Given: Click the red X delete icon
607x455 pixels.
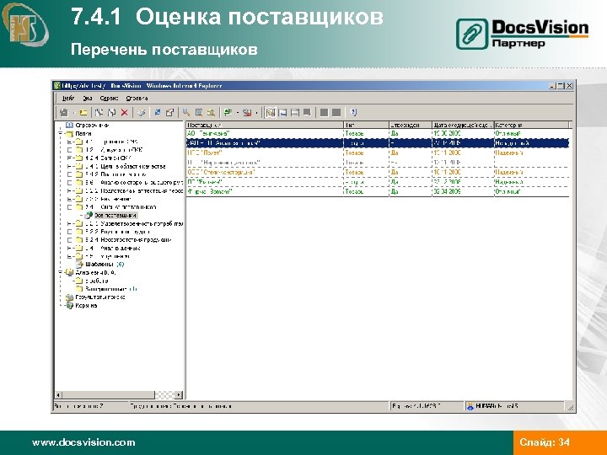Looking at the screenshot, I should coord(124,113).
